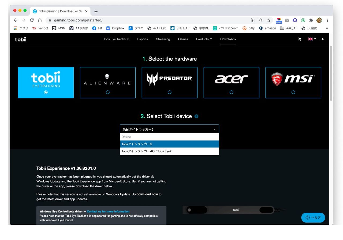343x240 pixels.
Task: Open the DL翻訳 bookmark
Action: click(309, 28)
